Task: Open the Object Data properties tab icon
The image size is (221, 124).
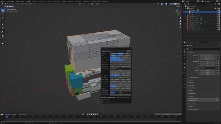Action: coord(184,81)
